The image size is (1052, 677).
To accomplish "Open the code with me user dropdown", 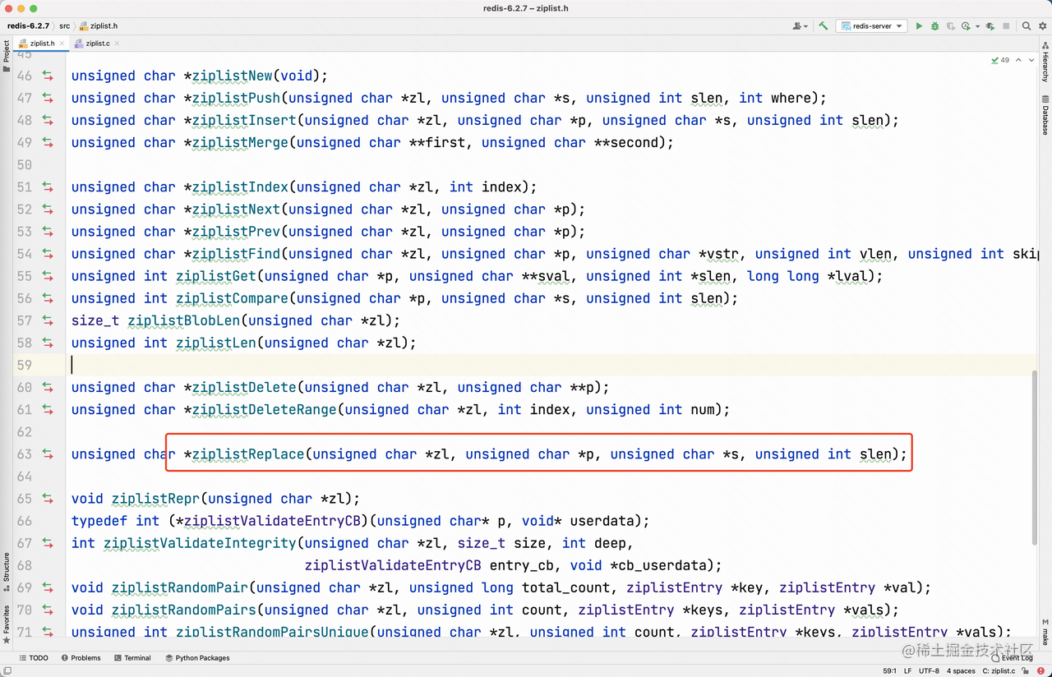I will (x=800, y=26).
